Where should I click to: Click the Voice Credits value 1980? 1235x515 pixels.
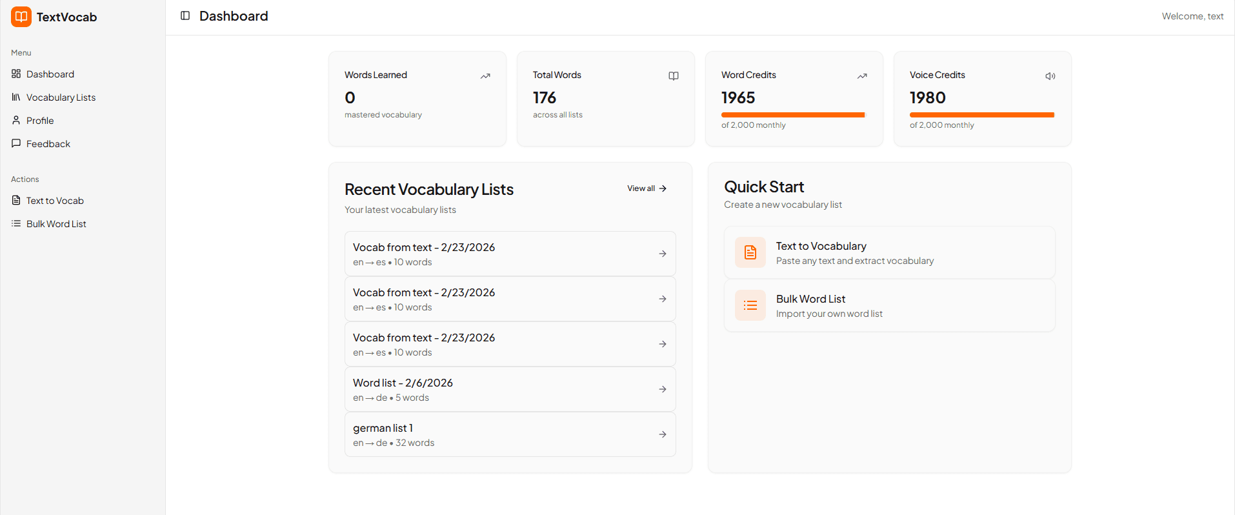click(x=928, y=97)
